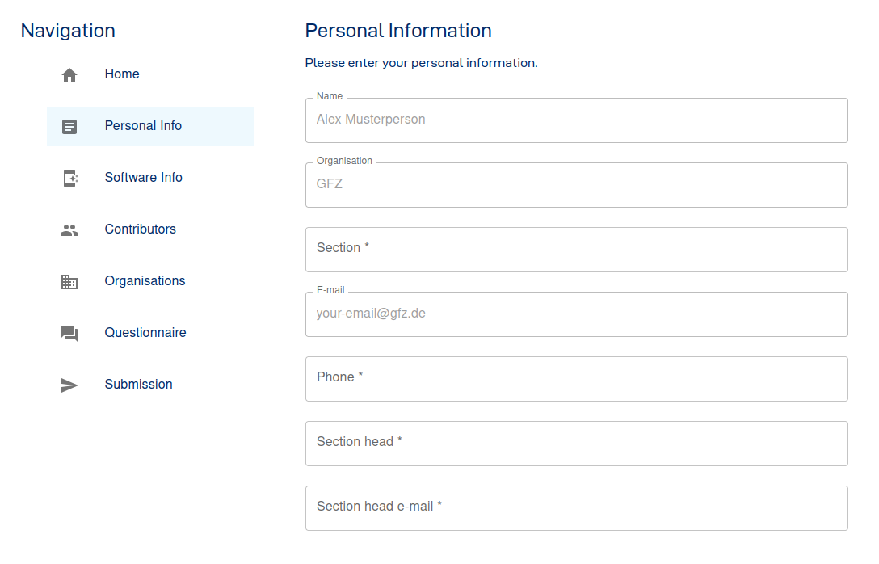The image size is (879, 564).
Task: Click the Software Info device icon
Action: point(69,178)
